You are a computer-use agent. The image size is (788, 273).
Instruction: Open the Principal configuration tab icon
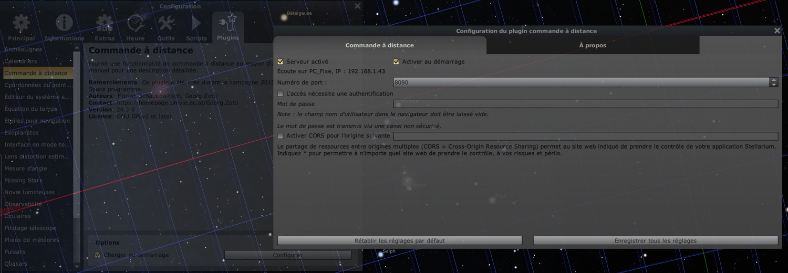(22, 27)
